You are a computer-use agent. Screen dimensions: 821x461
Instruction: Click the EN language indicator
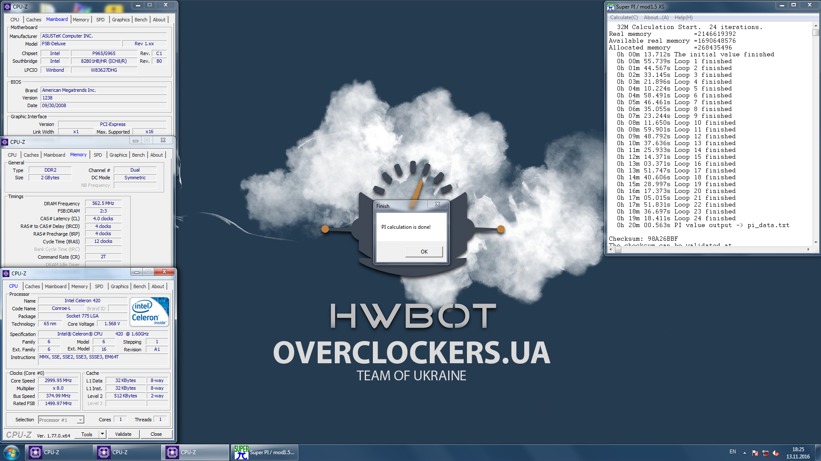[732, 452]
